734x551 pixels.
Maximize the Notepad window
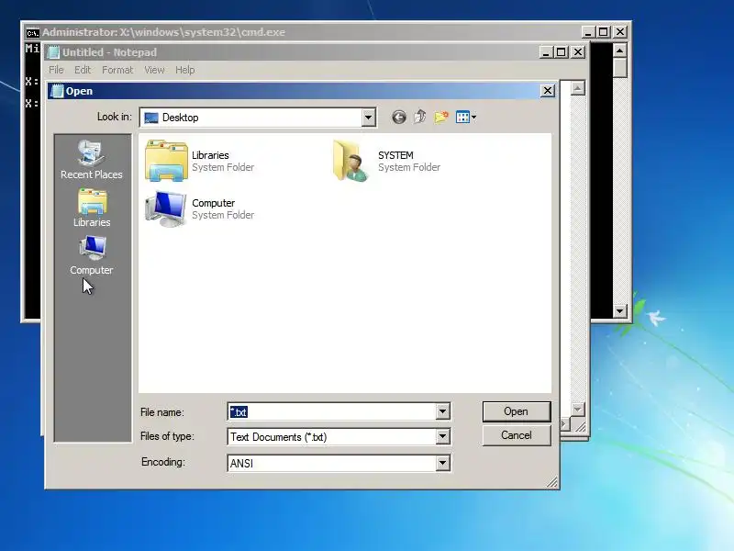562,52
